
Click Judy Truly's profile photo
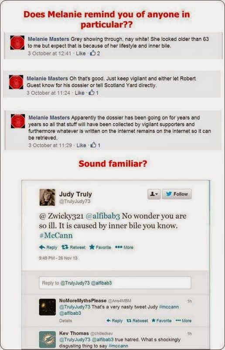(x=48, y=197)
